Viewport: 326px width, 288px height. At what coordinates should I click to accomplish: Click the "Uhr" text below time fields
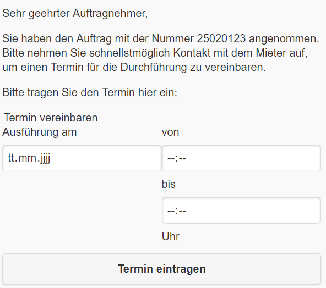[x=171, y=236]
